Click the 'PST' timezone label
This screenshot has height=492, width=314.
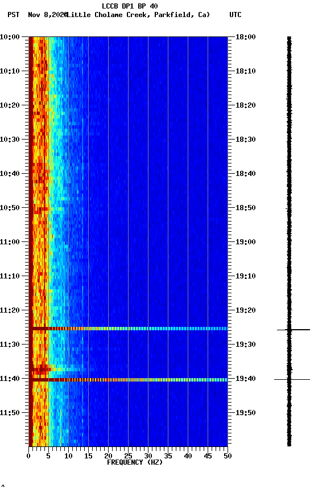(x=14, y=15)
